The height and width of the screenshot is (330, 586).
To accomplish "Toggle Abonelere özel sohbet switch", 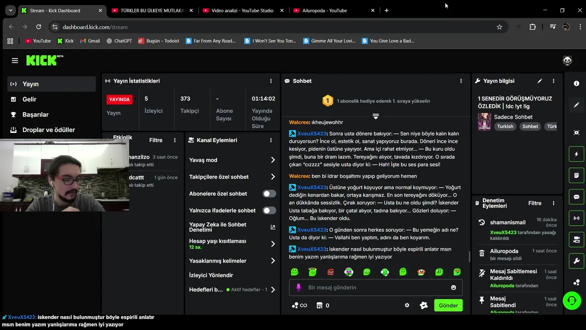I will [x=269, y=193].
